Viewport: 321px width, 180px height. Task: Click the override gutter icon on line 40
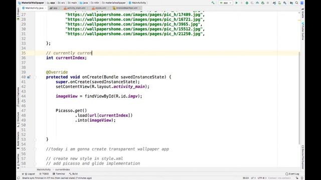(29, 77)
